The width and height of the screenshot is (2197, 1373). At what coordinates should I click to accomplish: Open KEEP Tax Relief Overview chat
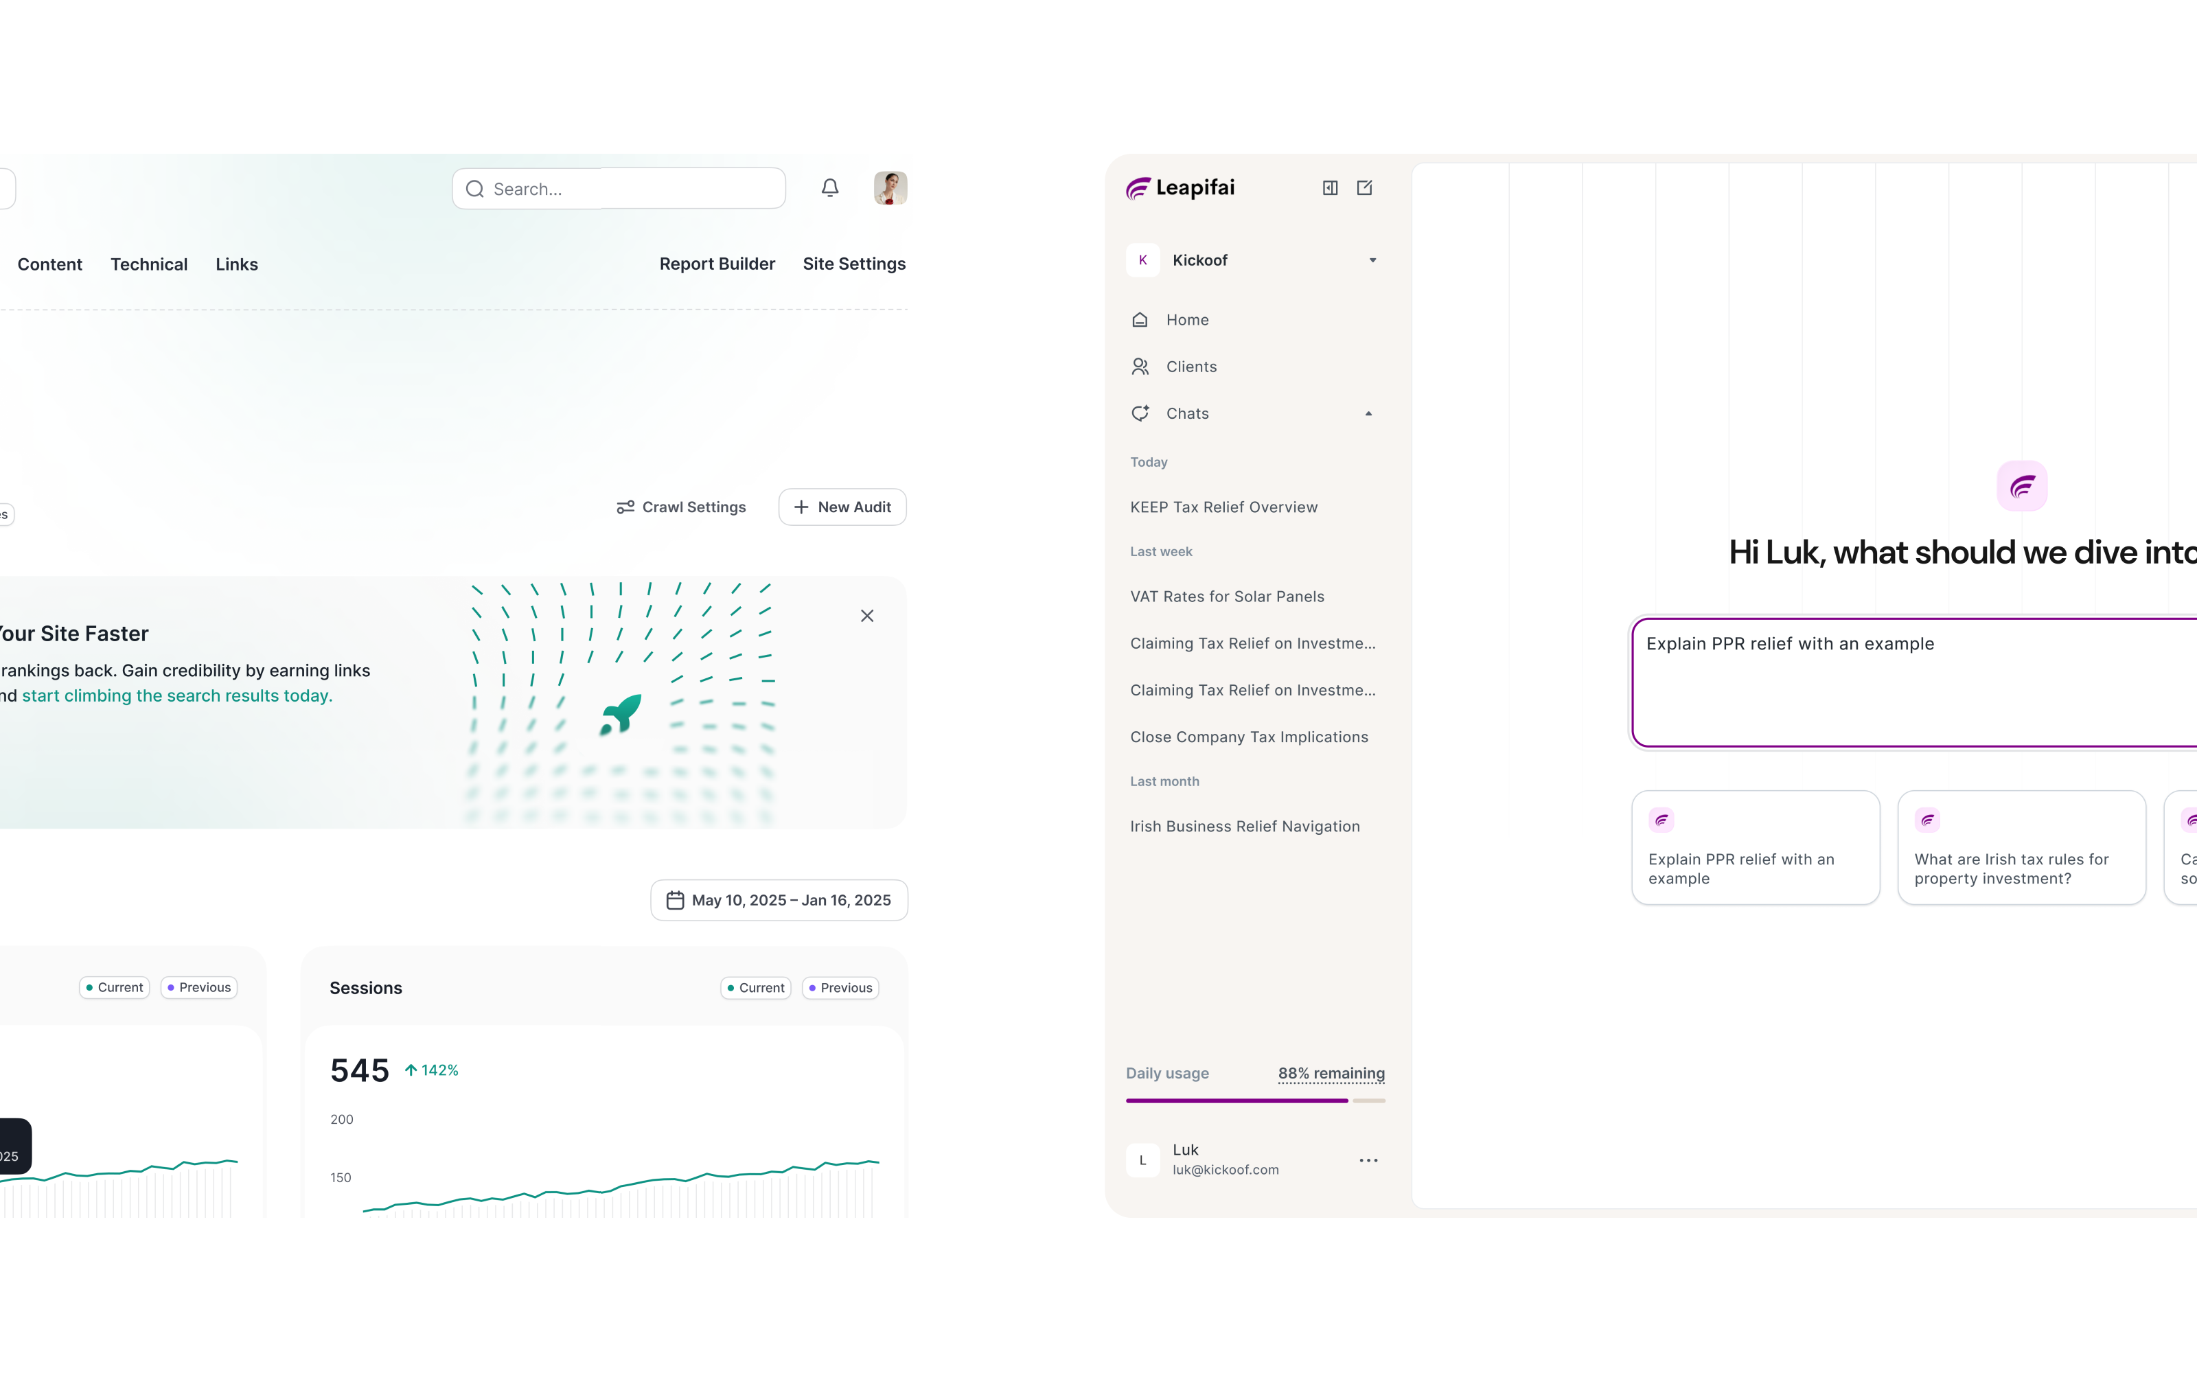click(x=1223, y=507)
